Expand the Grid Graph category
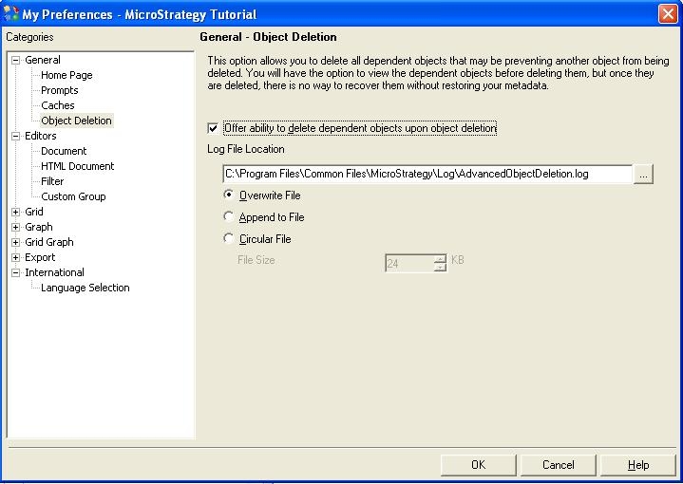The height and width of the screenshot is (484, 683). (x=15, y=242)
